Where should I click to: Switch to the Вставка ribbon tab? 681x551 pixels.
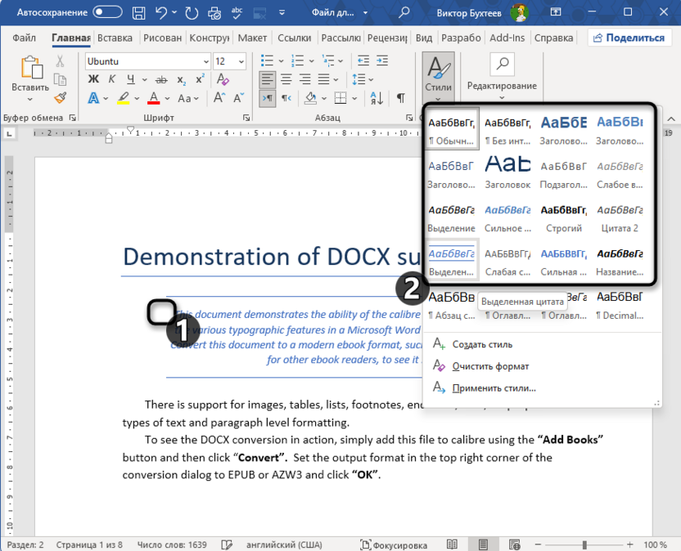pyautogui.click(x=114, y=37)
